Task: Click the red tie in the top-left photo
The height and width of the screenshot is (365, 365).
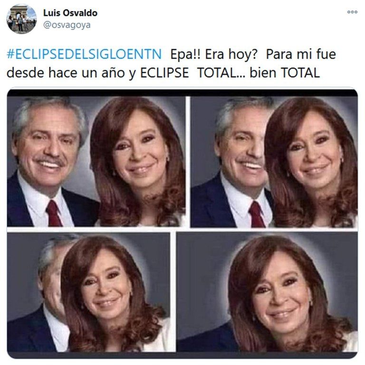Action: 54,213
